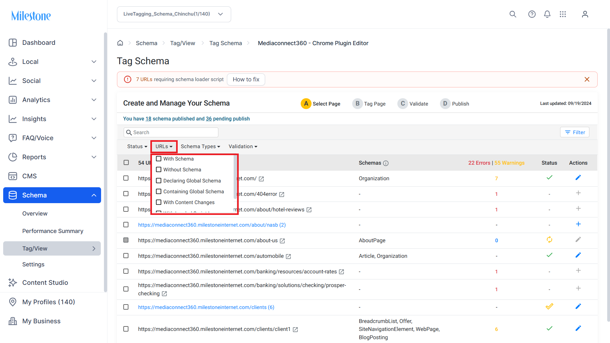The width and height of the screenshot is (610, 343).
Task: Open external link for automobile URL
Action: (x=288, y=256)
